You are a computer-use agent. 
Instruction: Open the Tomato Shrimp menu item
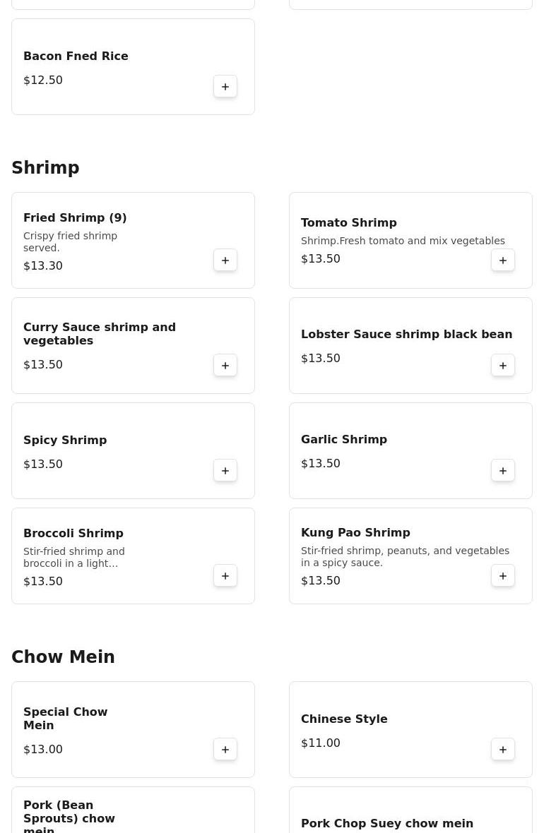coord(348,223)
